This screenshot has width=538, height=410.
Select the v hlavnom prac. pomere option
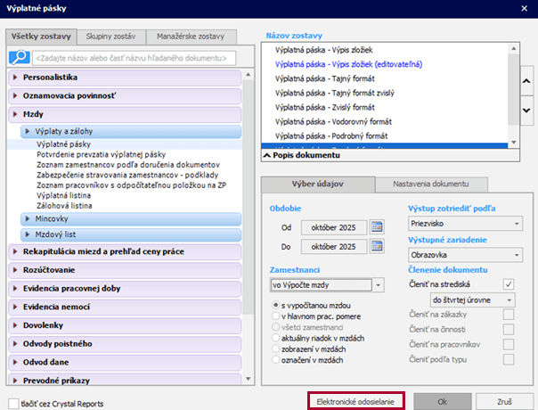coord(275,316)
